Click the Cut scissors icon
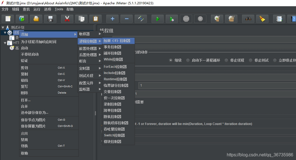The image size is (296, 160). click(67, 19)
